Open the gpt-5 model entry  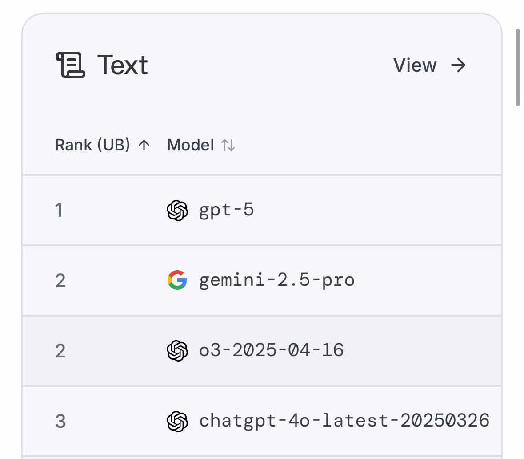227,210
